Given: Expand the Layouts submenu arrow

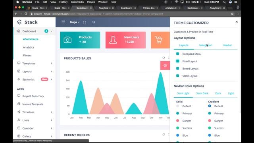Looking at the screenshot, I should (52, 71).
